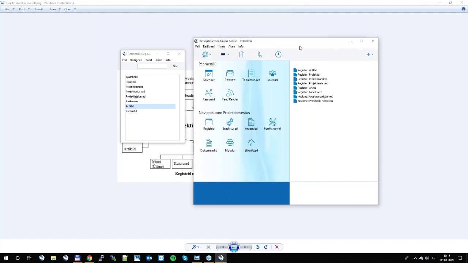The width and height of the screenshot is (468, 263).
Task: Open the Kaustad icon in Peamenüü
Action: [272, 73]
